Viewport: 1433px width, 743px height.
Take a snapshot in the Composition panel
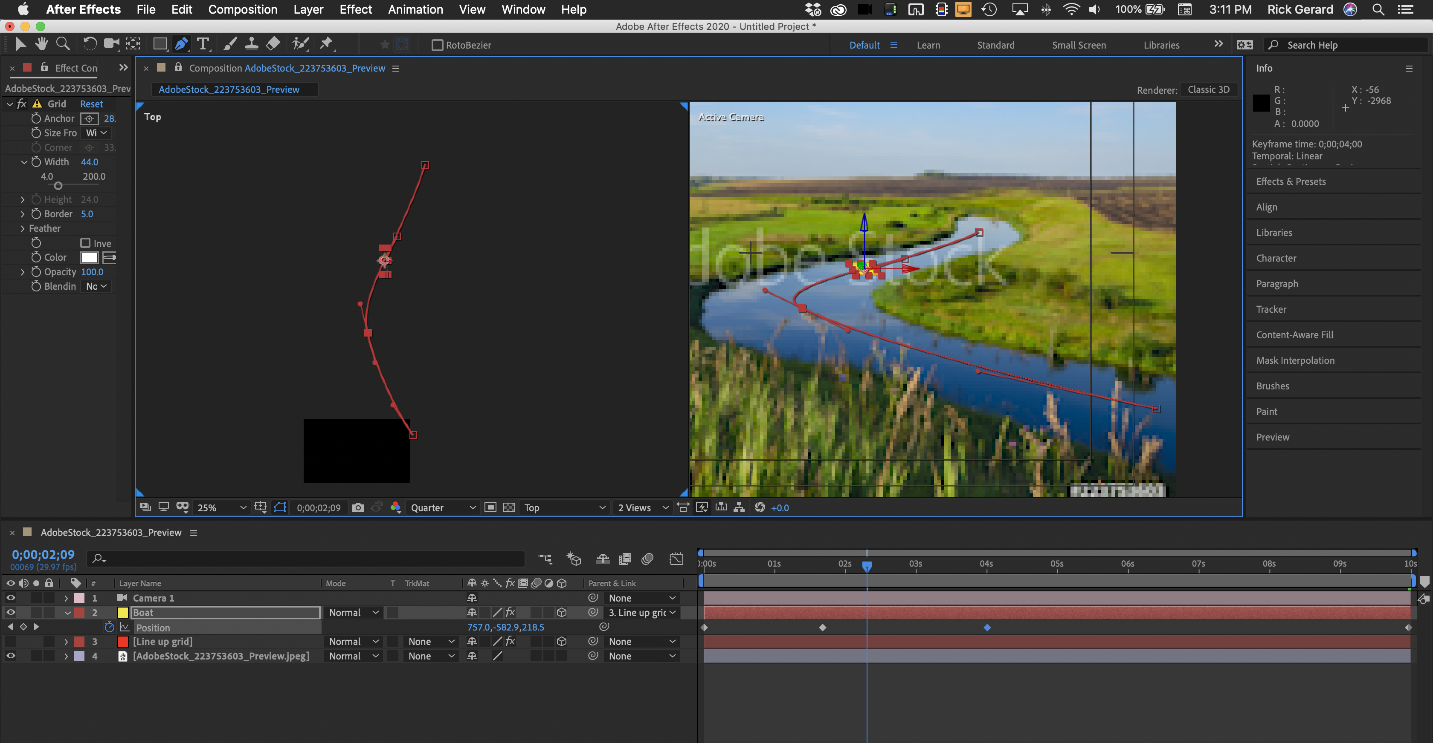pyautogui.click(x=358, y=507)
